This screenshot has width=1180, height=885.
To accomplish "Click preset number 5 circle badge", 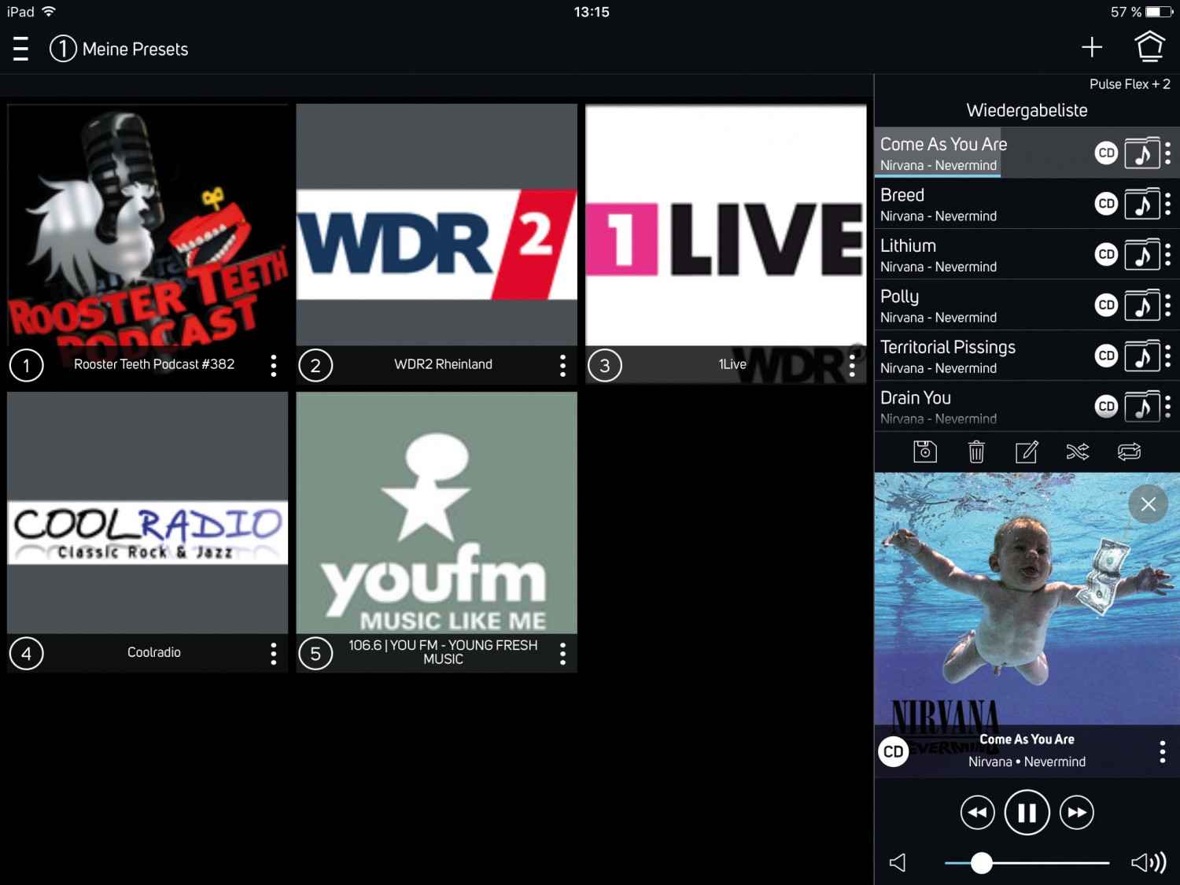I will coord(315,654).
